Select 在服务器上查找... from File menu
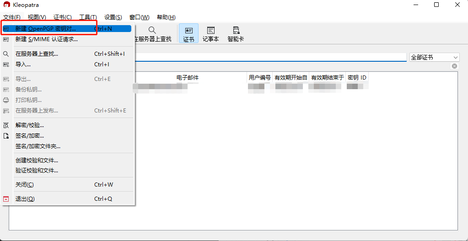Screen dimensions: 468x241 (67, 54)
